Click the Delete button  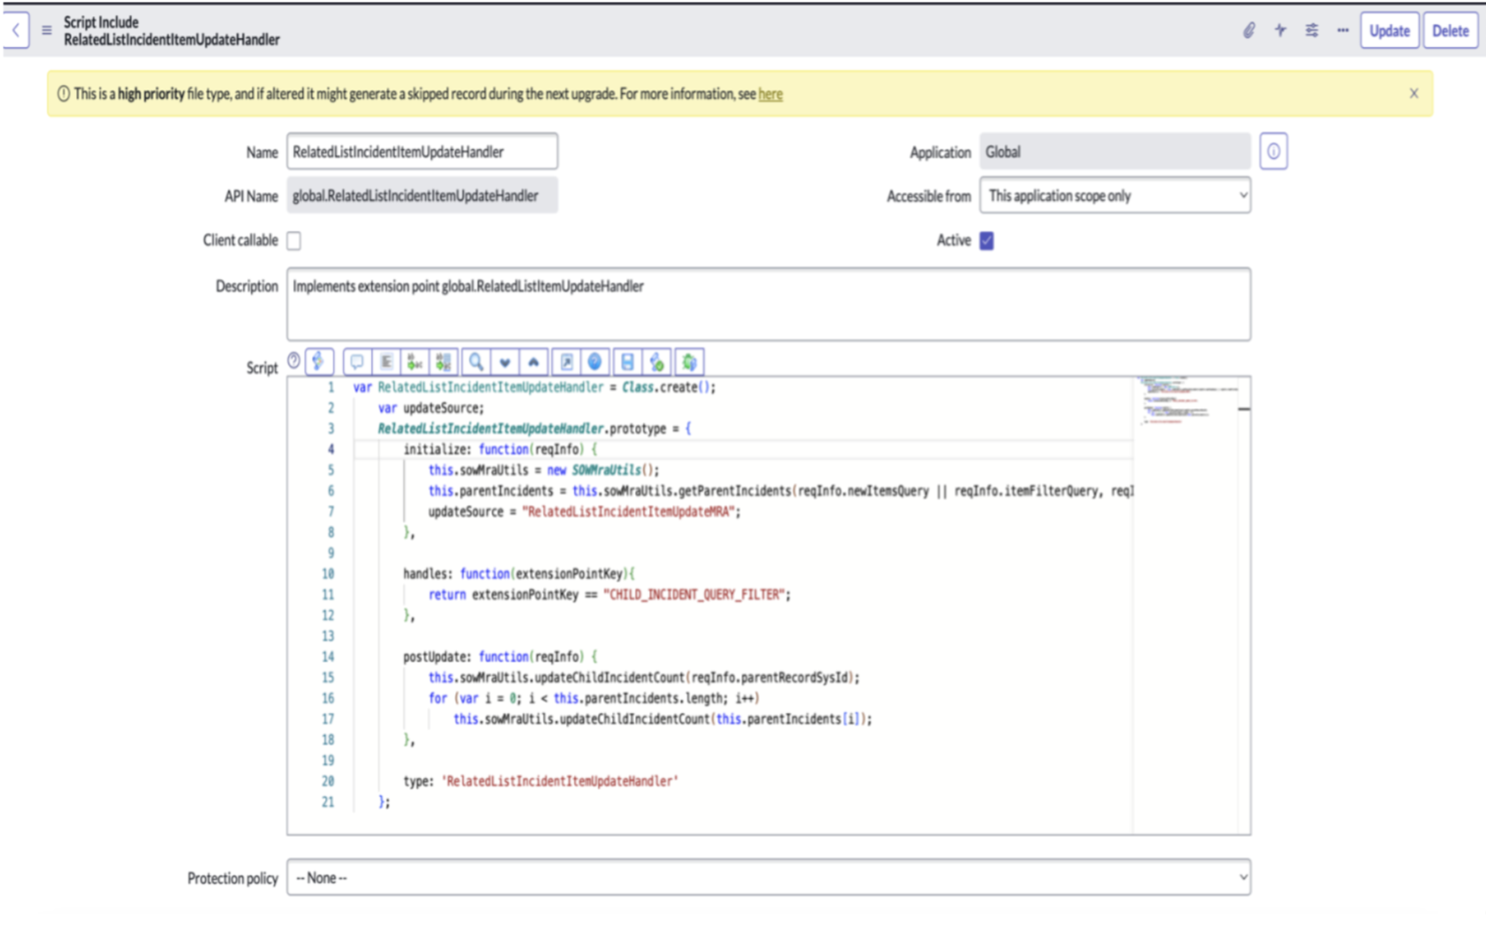(1450, 30)
